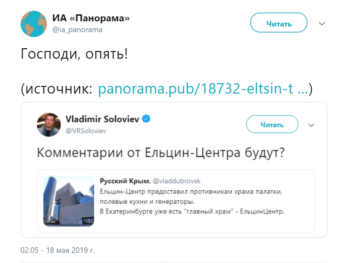Expand the options chevron on Soloviev's tweet
This screenshot has height=263, width=346.
pos(311,125)
